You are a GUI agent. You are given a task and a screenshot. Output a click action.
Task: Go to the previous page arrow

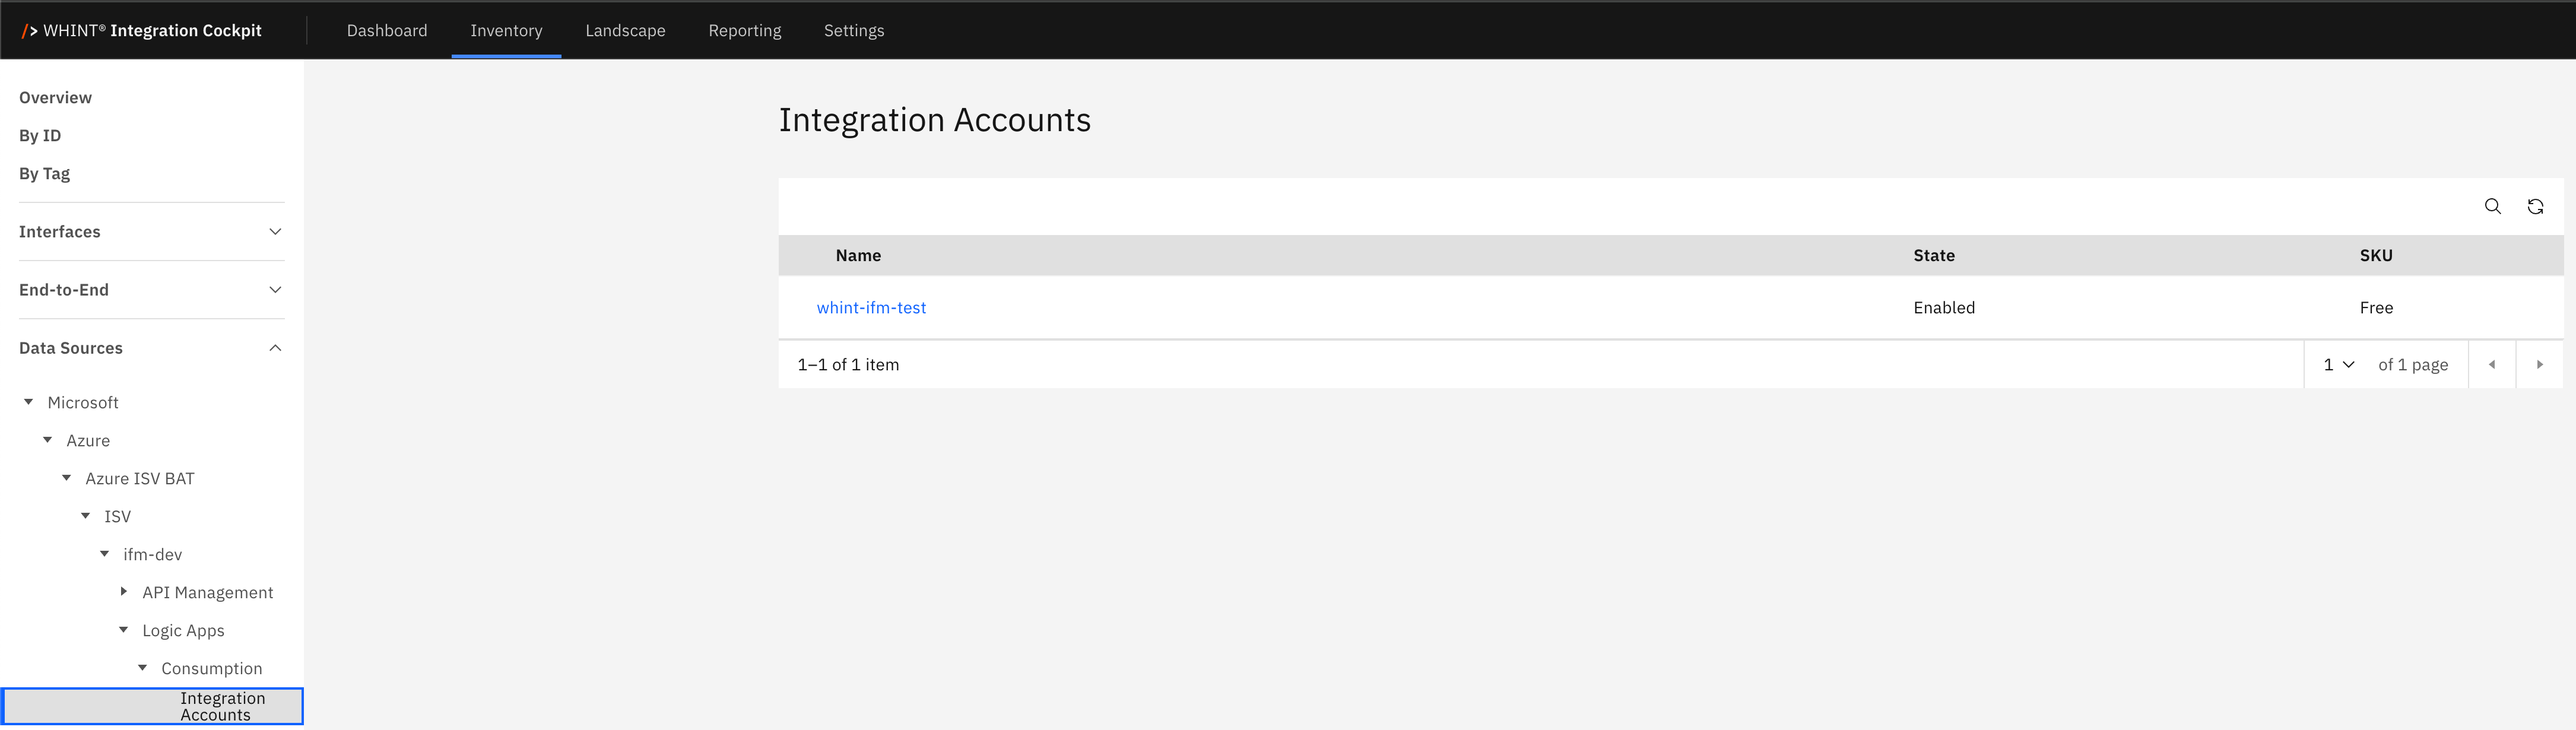[x=2492, y=365]
